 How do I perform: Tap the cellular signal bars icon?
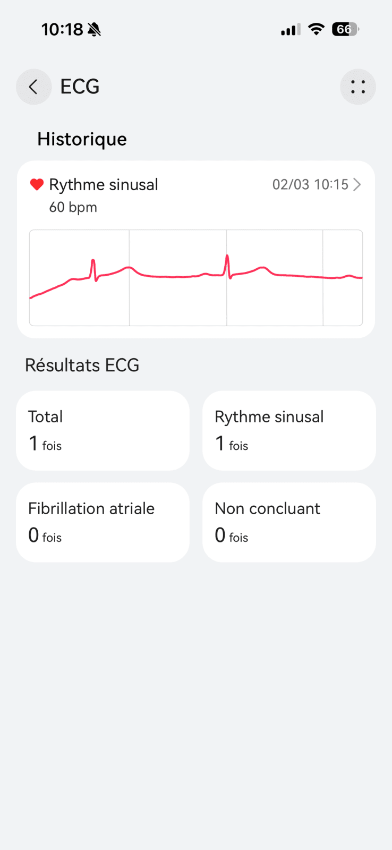click(290, 30)
